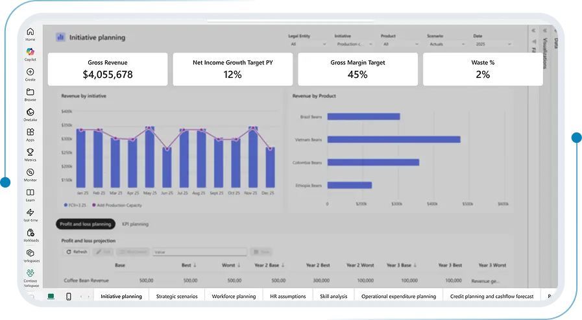Viewport: 582px width, 320px height.
Task: Switch to the Strategic scenarios tab
Action: [x=176, y=296]
